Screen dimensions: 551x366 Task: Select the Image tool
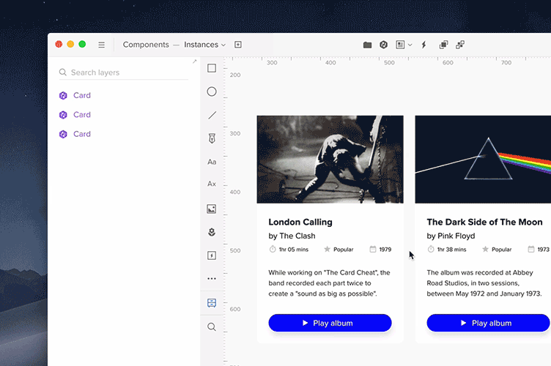(x=212, y=209)
